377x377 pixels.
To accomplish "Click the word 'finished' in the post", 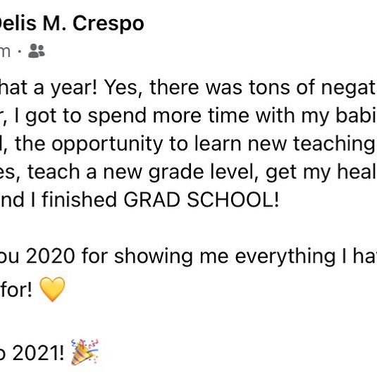I will click(80, 200).
